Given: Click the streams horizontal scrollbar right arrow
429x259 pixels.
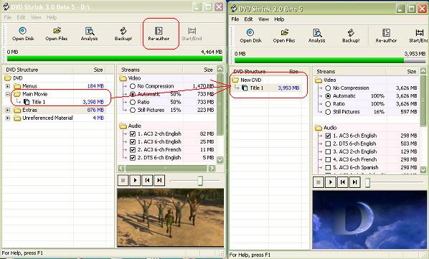Looking at the screenshot, I should tap(212, 168).
